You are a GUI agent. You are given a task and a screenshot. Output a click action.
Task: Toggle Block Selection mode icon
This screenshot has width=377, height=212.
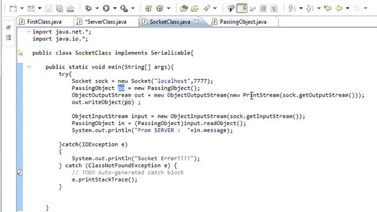point(263,8)
